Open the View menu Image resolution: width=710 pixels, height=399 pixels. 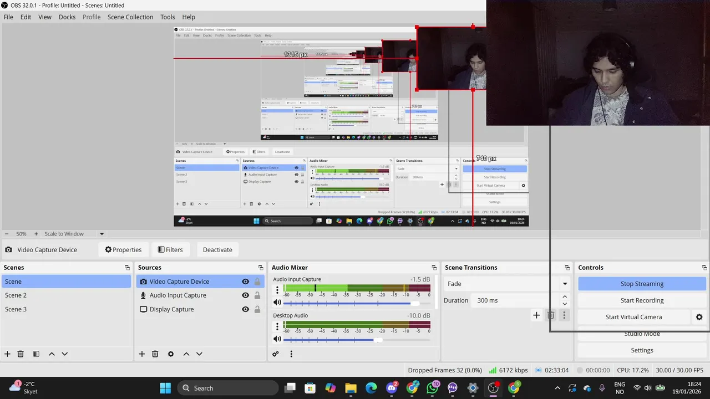(45, 17)
